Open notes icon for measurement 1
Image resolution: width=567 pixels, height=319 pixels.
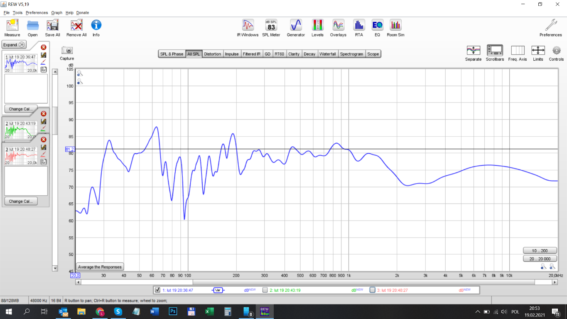(x=44, y=69)
